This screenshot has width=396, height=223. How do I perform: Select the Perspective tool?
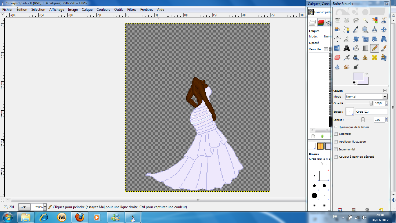tap(384, 39)
